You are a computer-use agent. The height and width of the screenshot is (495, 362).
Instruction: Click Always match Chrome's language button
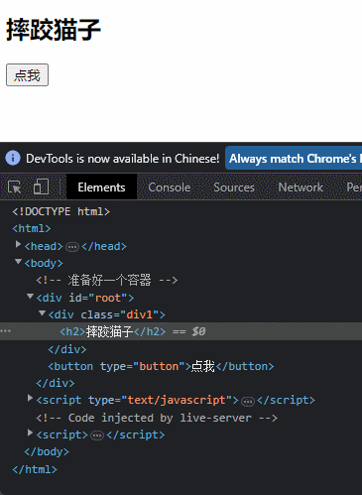294,158
